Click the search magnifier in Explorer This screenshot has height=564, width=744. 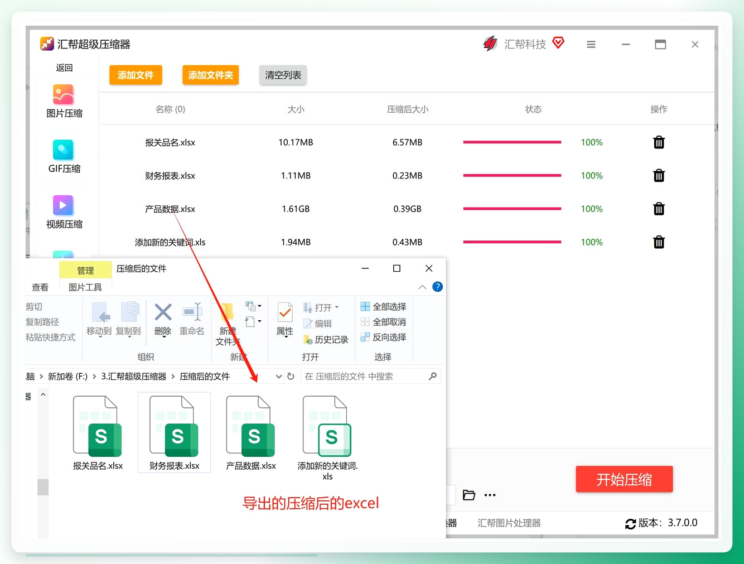(433, 377)
